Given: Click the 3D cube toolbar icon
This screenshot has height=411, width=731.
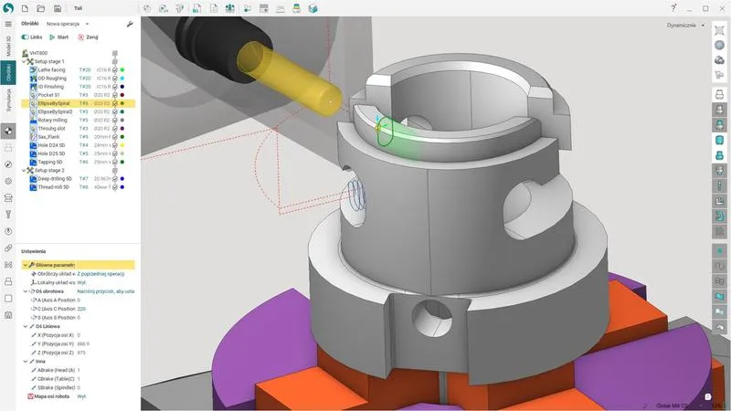Looking at the screenshot, I should click(313, 8).
